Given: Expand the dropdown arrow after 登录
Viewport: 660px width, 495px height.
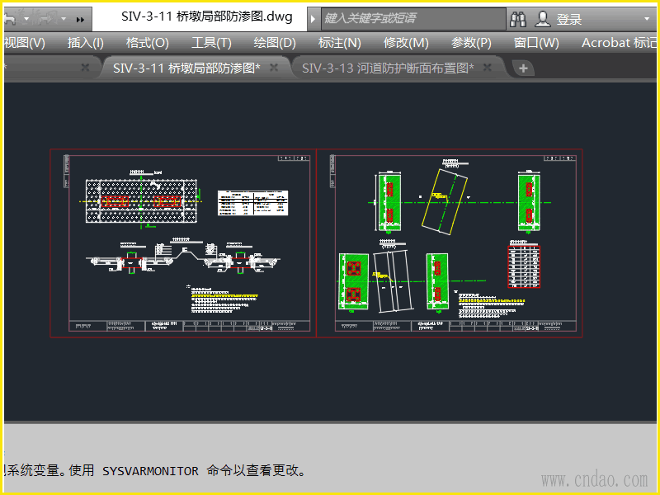Looking at the screenshot, I should 647,19.
